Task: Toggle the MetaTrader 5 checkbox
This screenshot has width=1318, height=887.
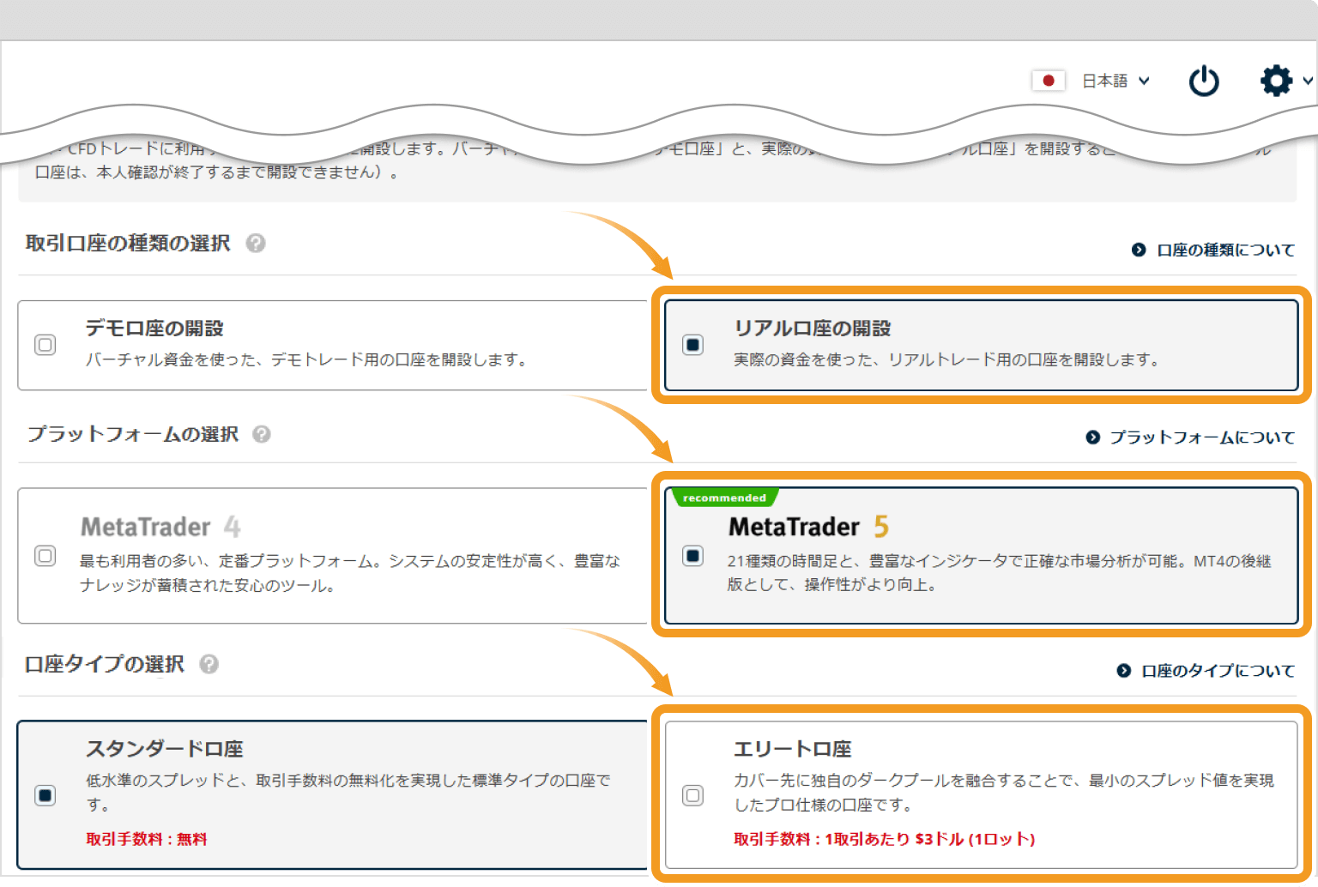Action: click(x=692, y=556)
